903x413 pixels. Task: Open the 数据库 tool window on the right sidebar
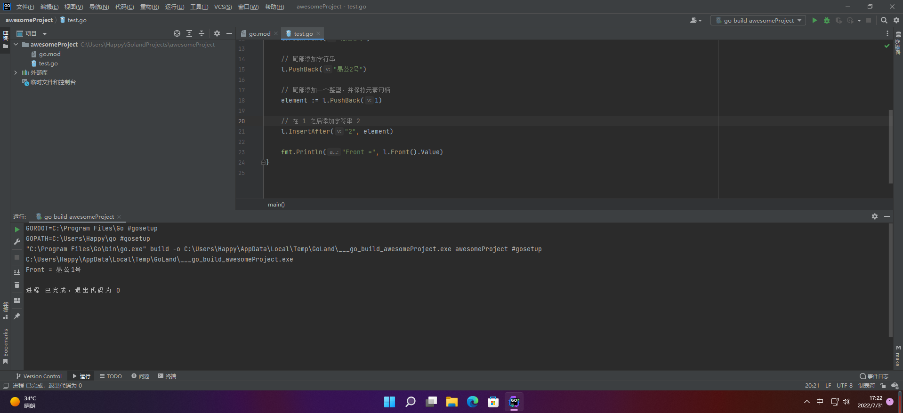(898, 43)
